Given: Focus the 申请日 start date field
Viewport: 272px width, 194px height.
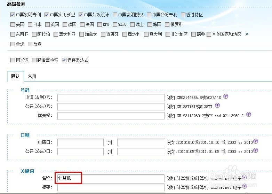Looking at the screenshot, I should [x=80, y=142].
